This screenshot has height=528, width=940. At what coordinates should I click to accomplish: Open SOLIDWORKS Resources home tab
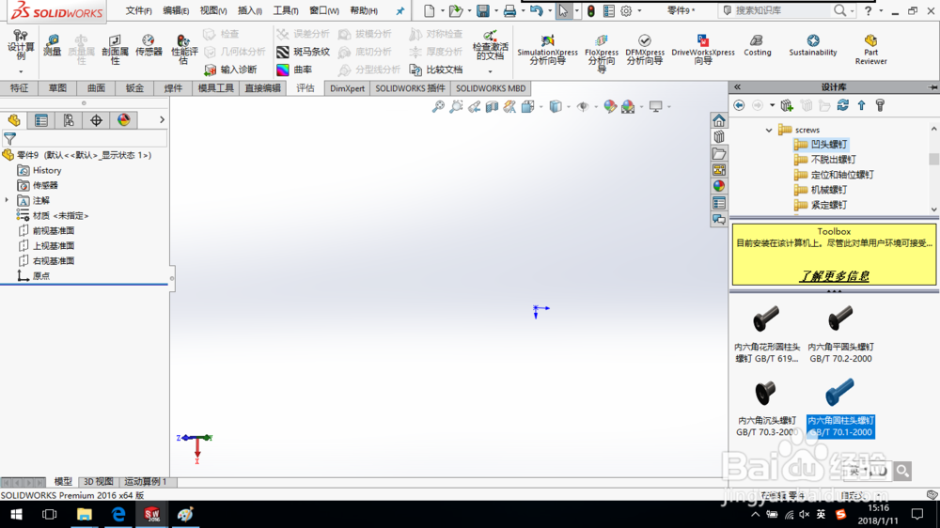(x=719, y=120)
